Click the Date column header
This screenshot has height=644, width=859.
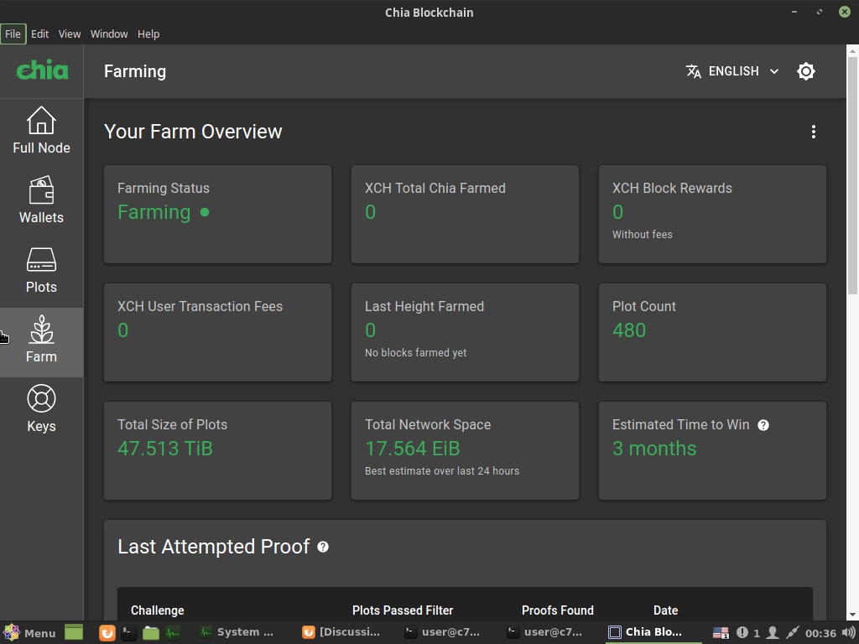[665, 610]
